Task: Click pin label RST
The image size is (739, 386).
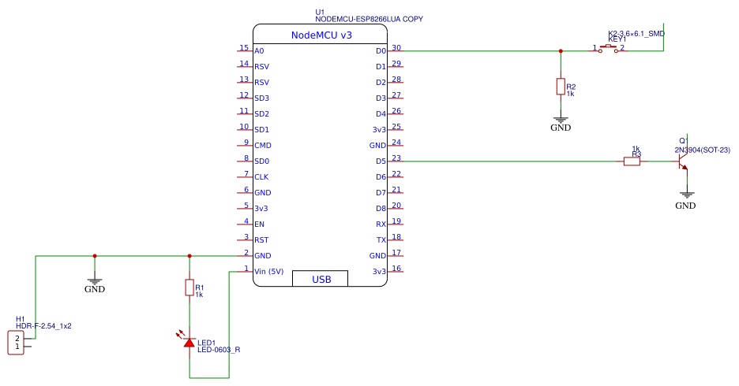Action: click(x=261, y=239)
